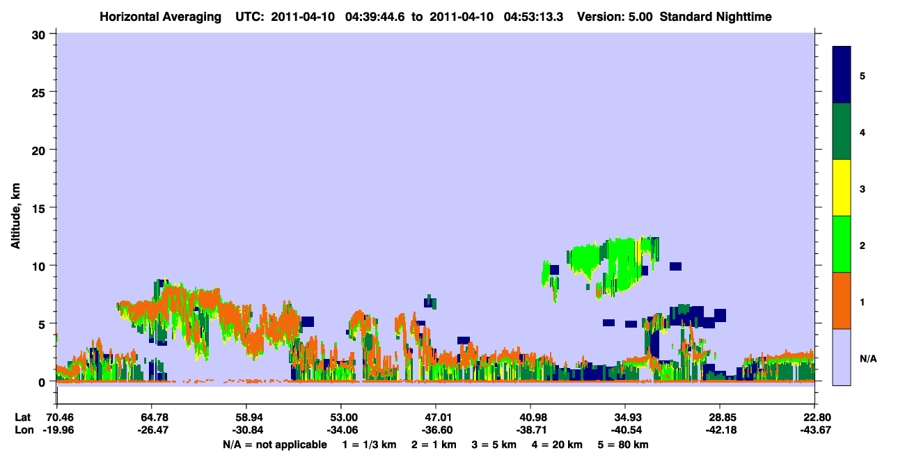Click the start time '04:39:44.6' in title
This screenshot has height=464, width=905.
(x=375, y=16)
